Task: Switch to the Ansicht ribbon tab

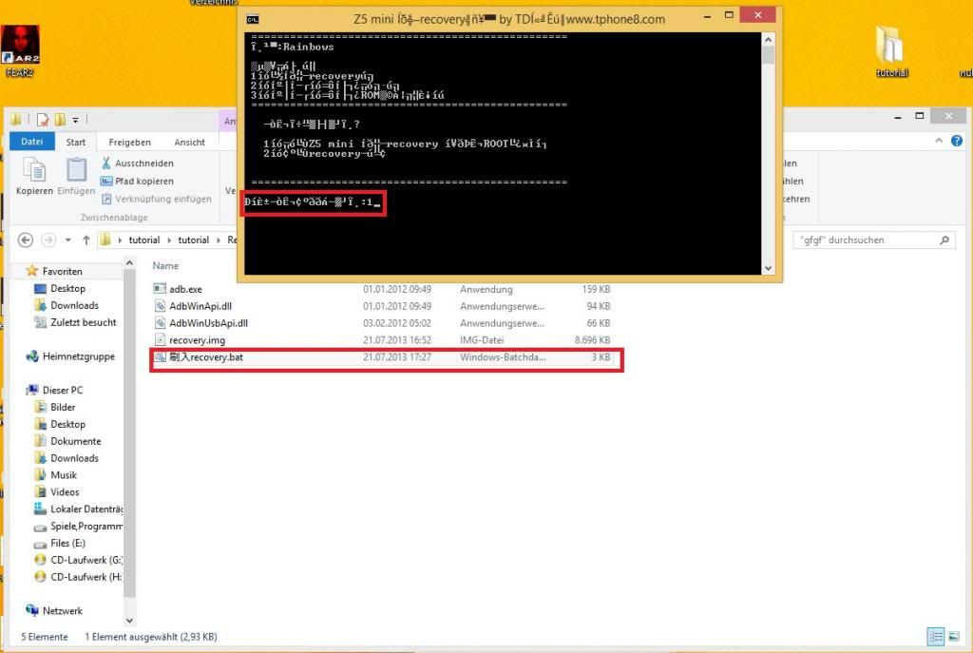Action: [x=189, y=143]
